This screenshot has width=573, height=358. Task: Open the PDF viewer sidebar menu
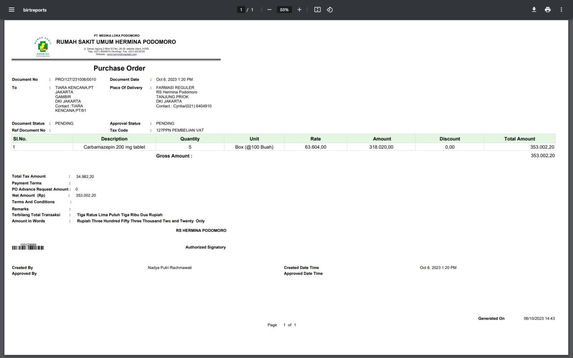pyautogui.click(x=11, y=10)
